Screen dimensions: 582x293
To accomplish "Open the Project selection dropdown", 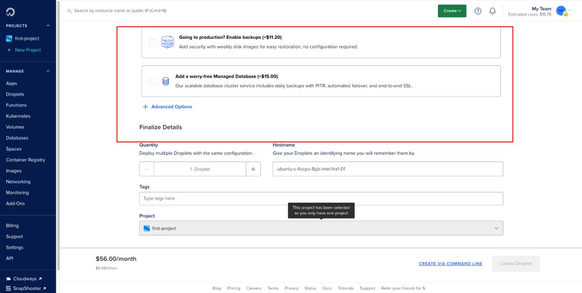I will [321, 228].
